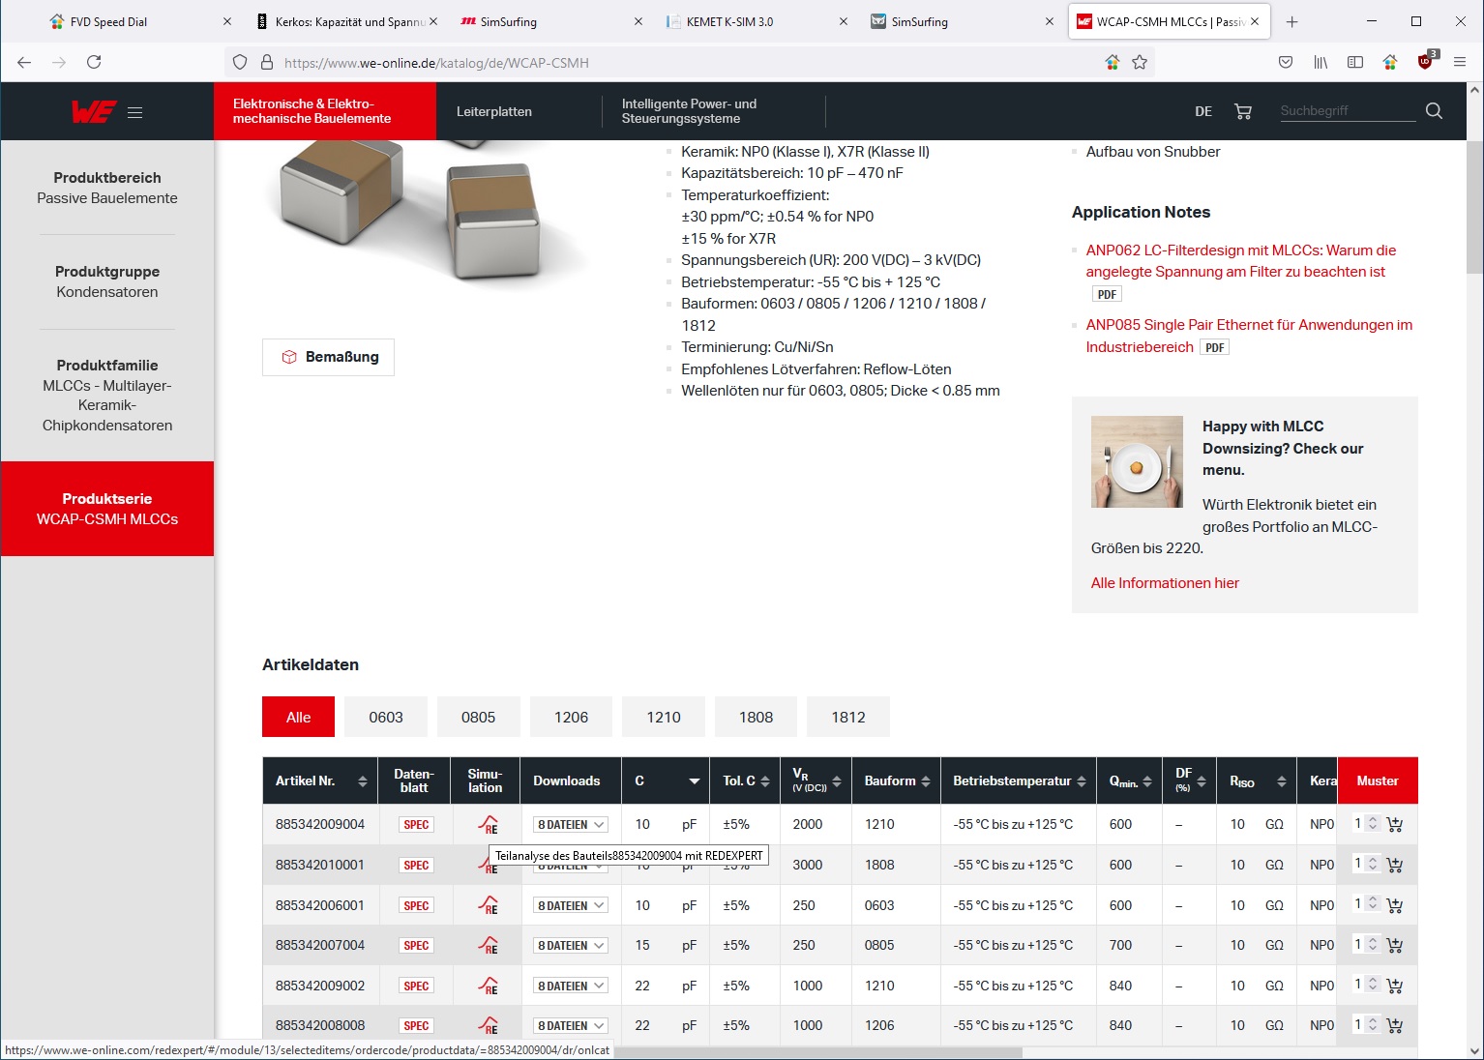Add sample 885342009004 to cart
1484x1060 pixels.
1394,825
